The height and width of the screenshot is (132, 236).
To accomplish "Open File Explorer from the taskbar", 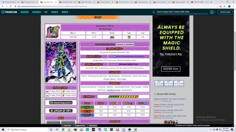I will click(x=69, y=129).
